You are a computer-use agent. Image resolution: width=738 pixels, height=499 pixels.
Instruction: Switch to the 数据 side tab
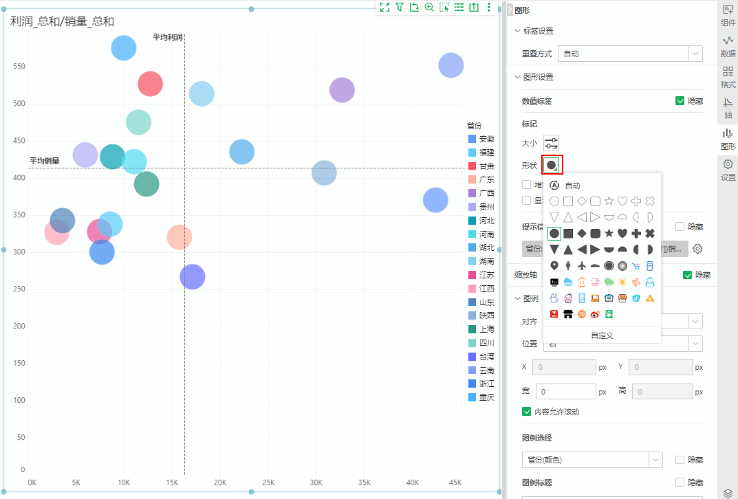pyautogui.click(x=728, y=46)
